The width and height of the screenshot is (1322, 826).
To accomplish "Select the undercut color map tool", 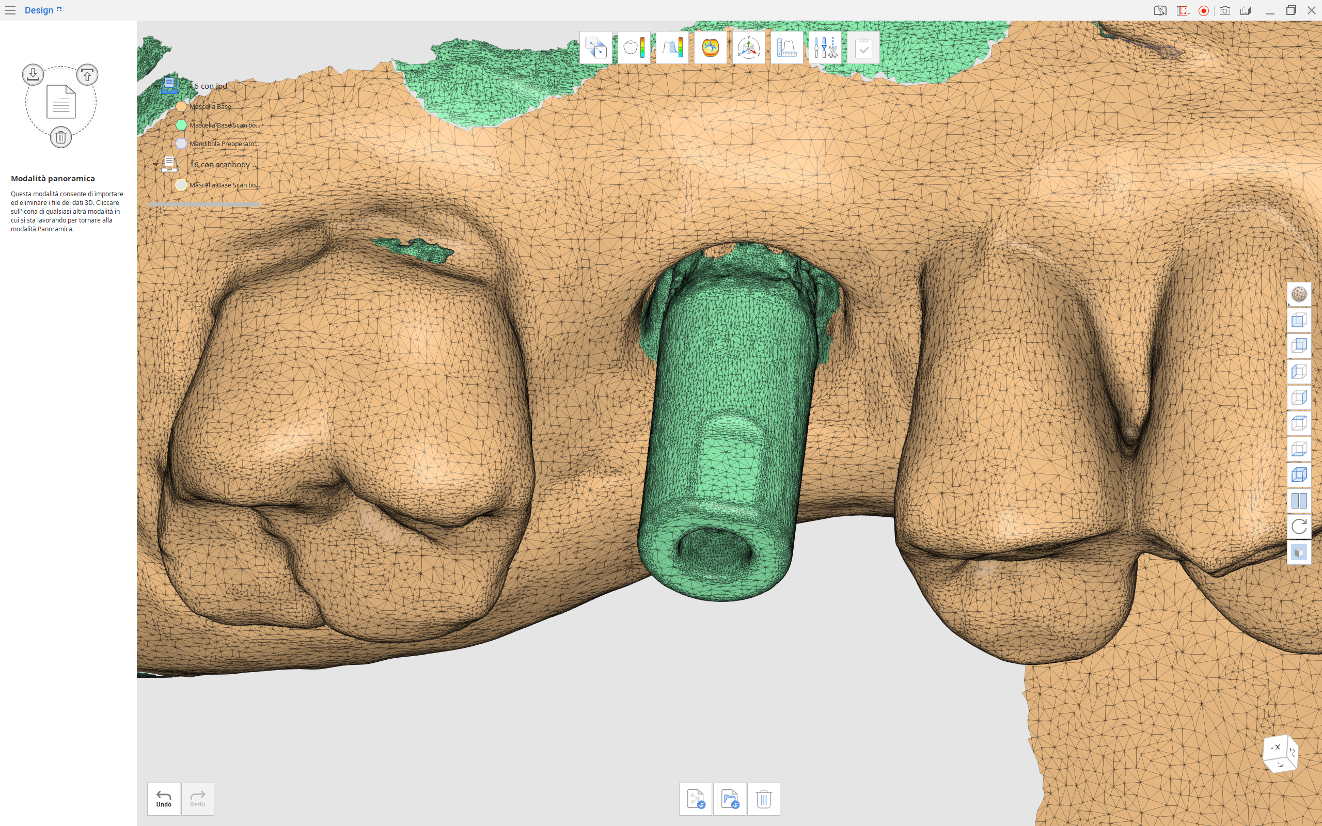I will point(633,47).
